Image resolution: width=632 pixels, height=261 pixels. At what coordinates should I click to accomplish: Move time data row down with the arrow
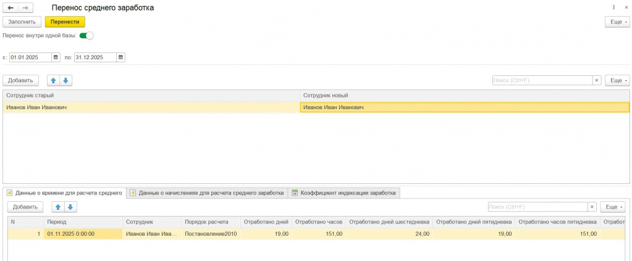(x=70, y=207)
